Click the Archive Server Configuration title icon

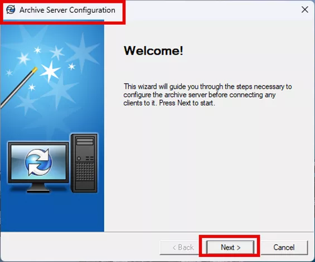(x=11, y=9)
